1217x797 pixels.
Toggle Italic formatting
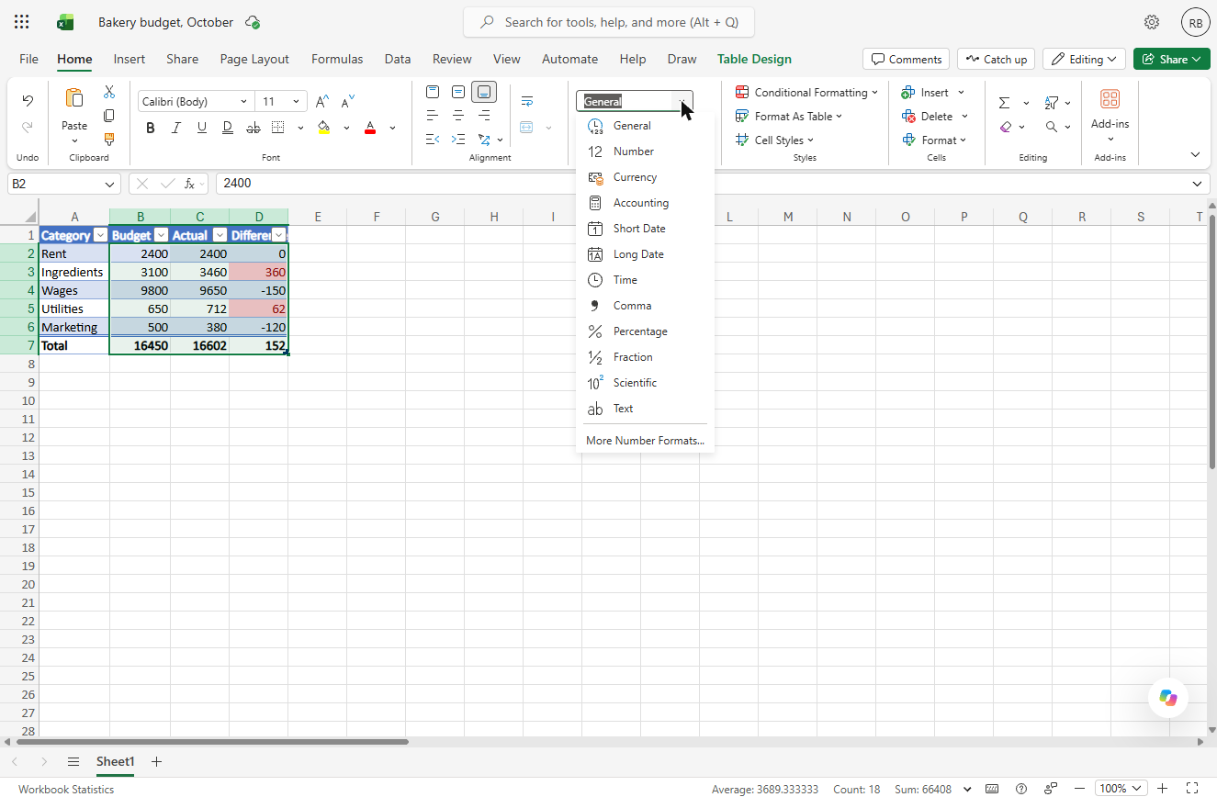pyautogui.click(x=175, y=128)
